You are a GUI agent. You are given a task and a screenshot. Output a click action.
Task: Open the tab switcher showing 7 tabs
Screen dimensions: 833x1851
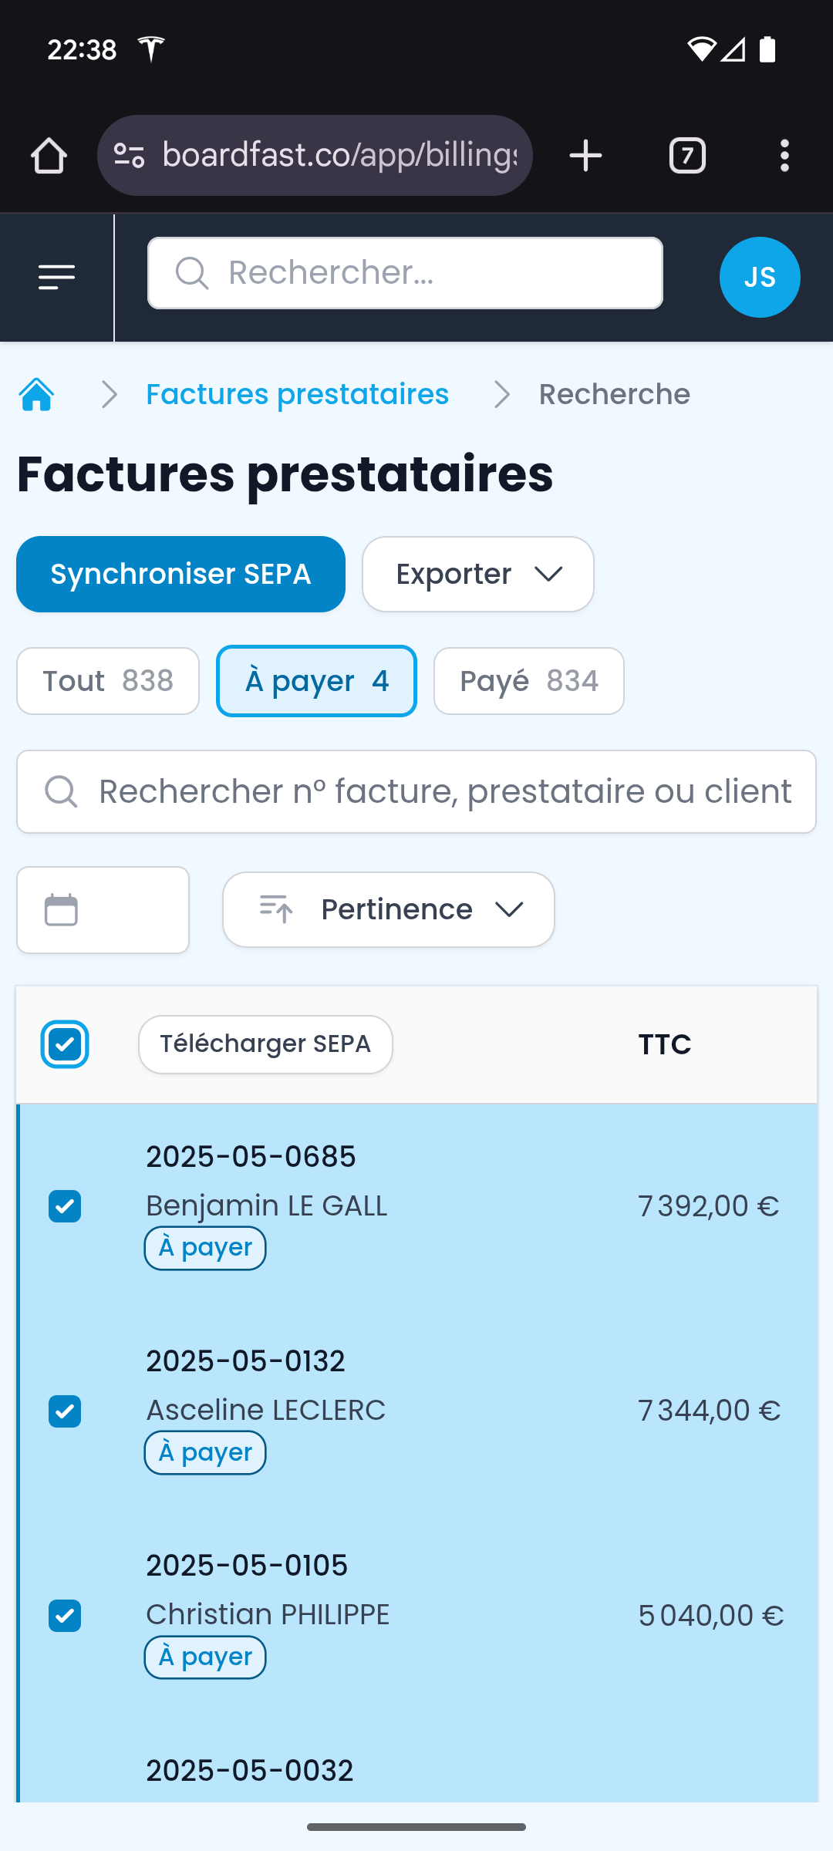[x=687, y=156]
